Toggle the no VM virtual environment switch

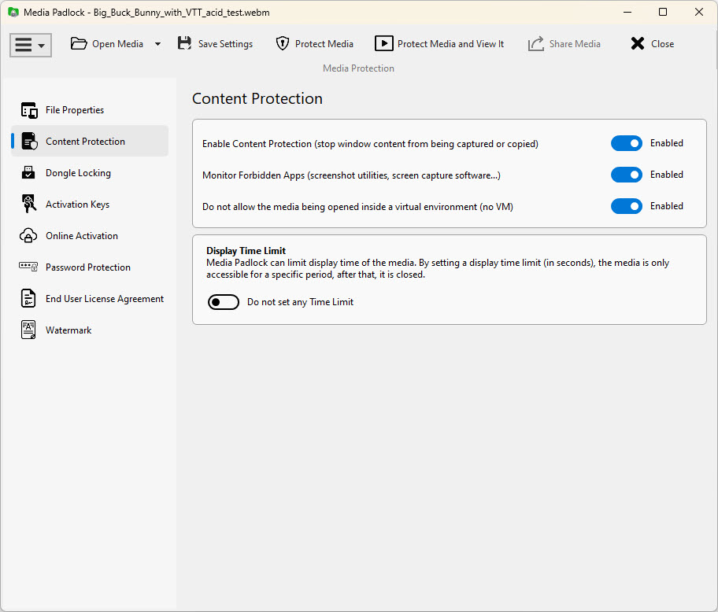point(627,206)
